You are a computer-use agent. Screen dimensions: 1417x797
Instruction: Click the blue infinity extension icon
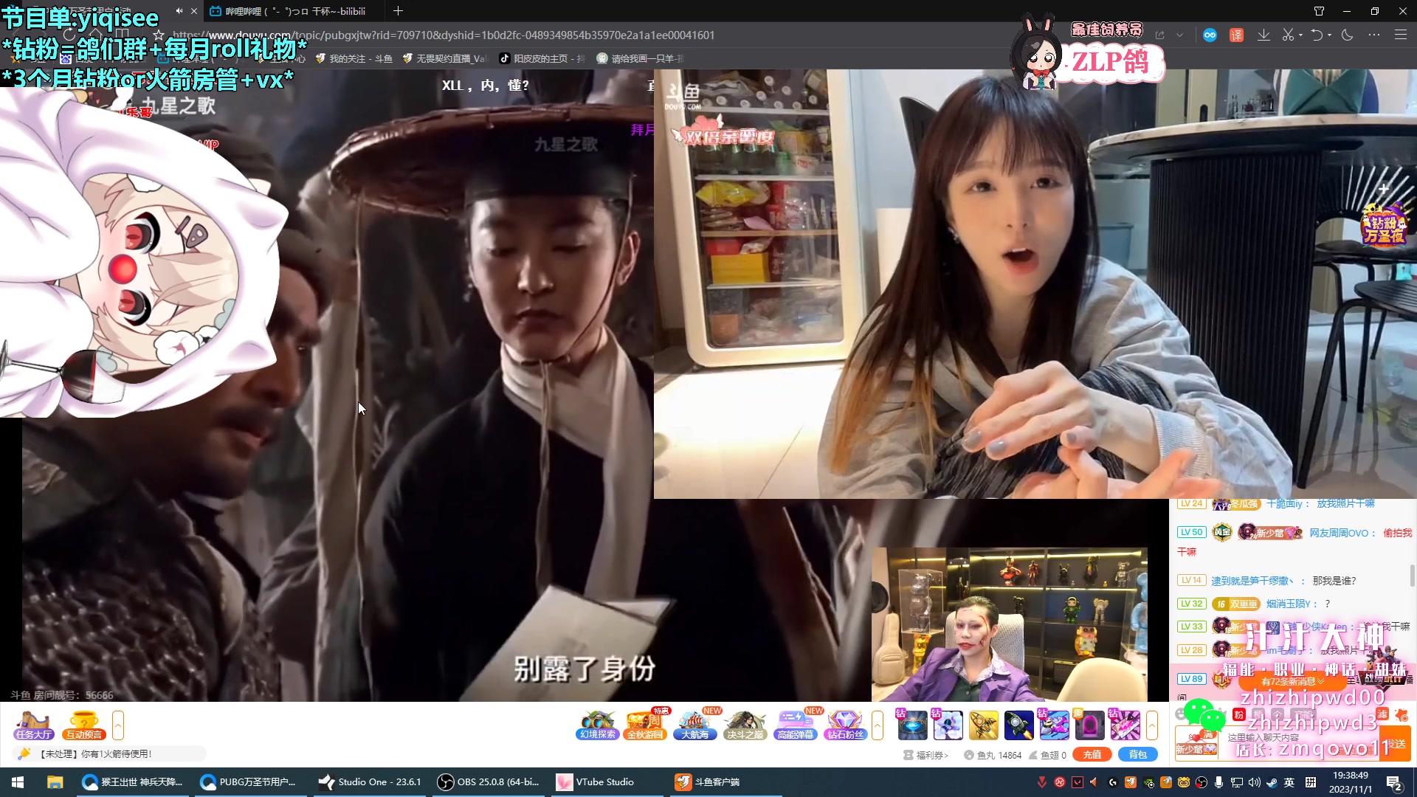(1210, 35)
